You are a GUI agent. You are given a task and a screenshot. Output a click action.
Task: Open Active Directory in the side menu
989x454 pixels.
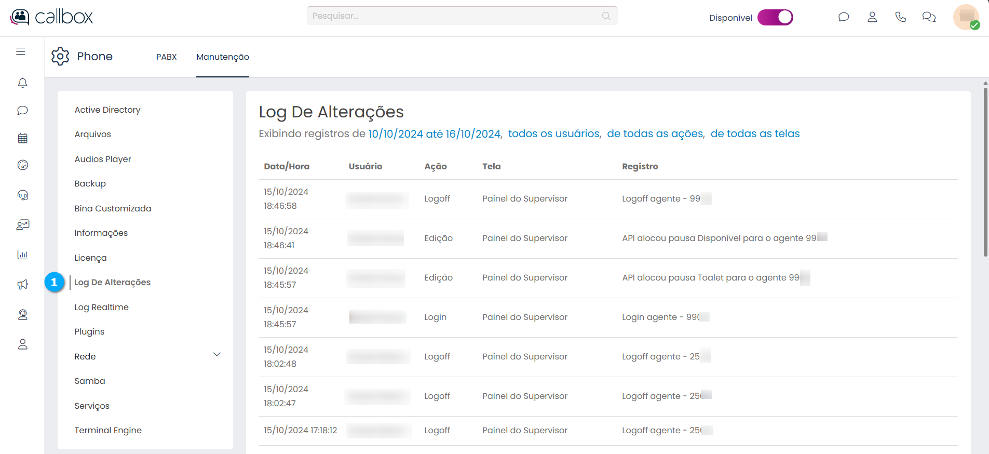coord(107,110)
